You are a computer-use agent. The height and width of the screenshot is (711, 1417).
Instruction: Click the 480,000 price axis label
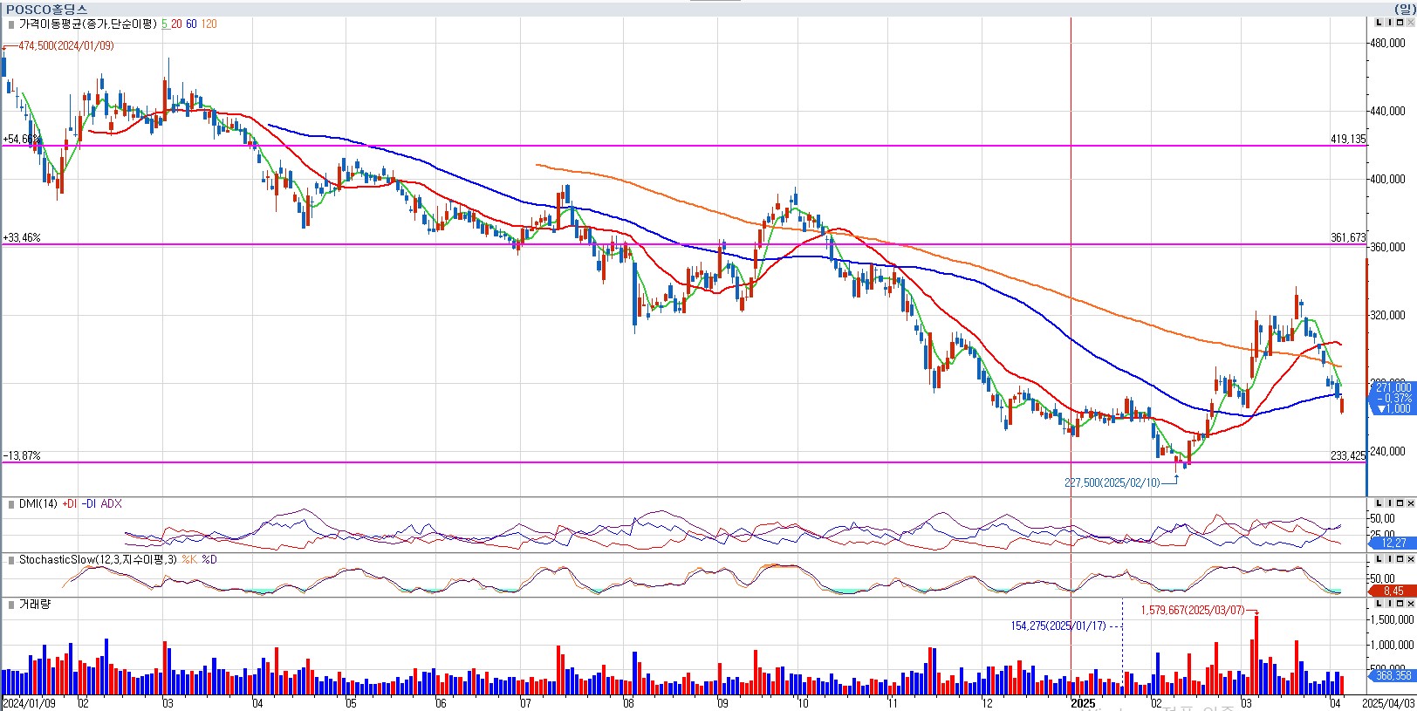1388,43
